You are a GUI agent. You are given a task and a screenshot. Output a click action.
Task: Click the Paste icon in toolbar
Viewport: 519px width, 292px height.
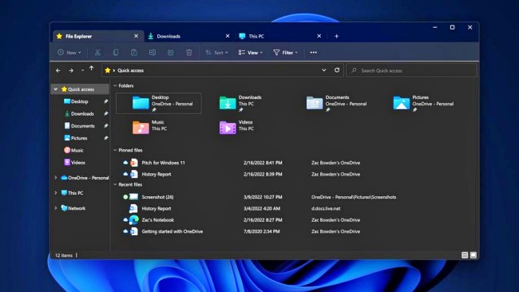[x=134, y=52]
